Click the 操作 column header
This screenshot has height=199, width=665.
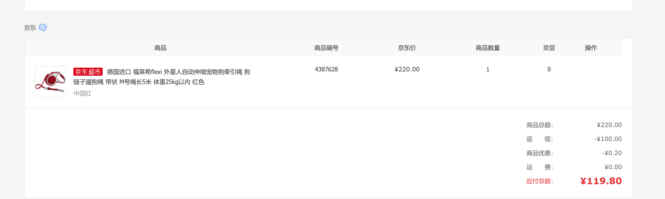pyautogui.click(x=591, y=48)
